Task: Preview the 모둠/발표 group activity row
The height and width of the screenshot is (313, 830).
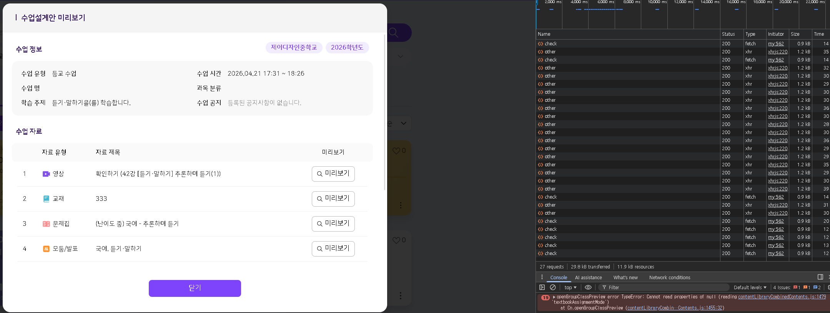Action: 333,248
